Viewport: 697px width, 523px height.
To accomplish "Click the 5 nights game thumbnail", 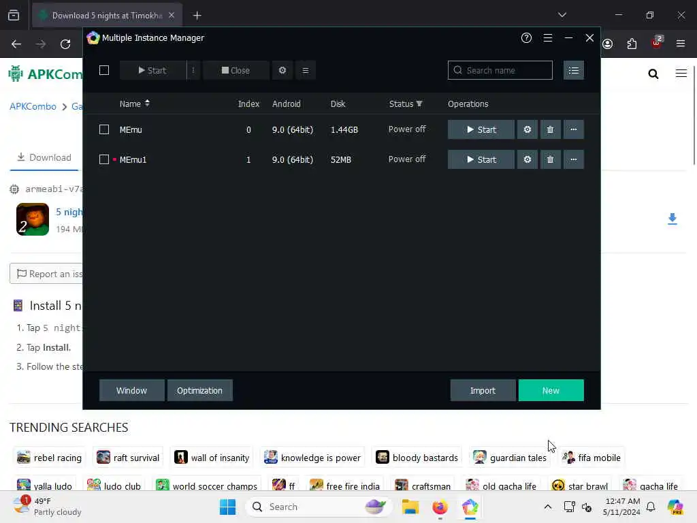I will 33,219.
